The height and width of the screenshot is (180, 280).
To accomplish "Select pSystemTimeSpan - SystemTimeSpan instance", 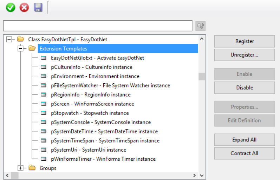I will pyautogui.click(x=105, y=141).
